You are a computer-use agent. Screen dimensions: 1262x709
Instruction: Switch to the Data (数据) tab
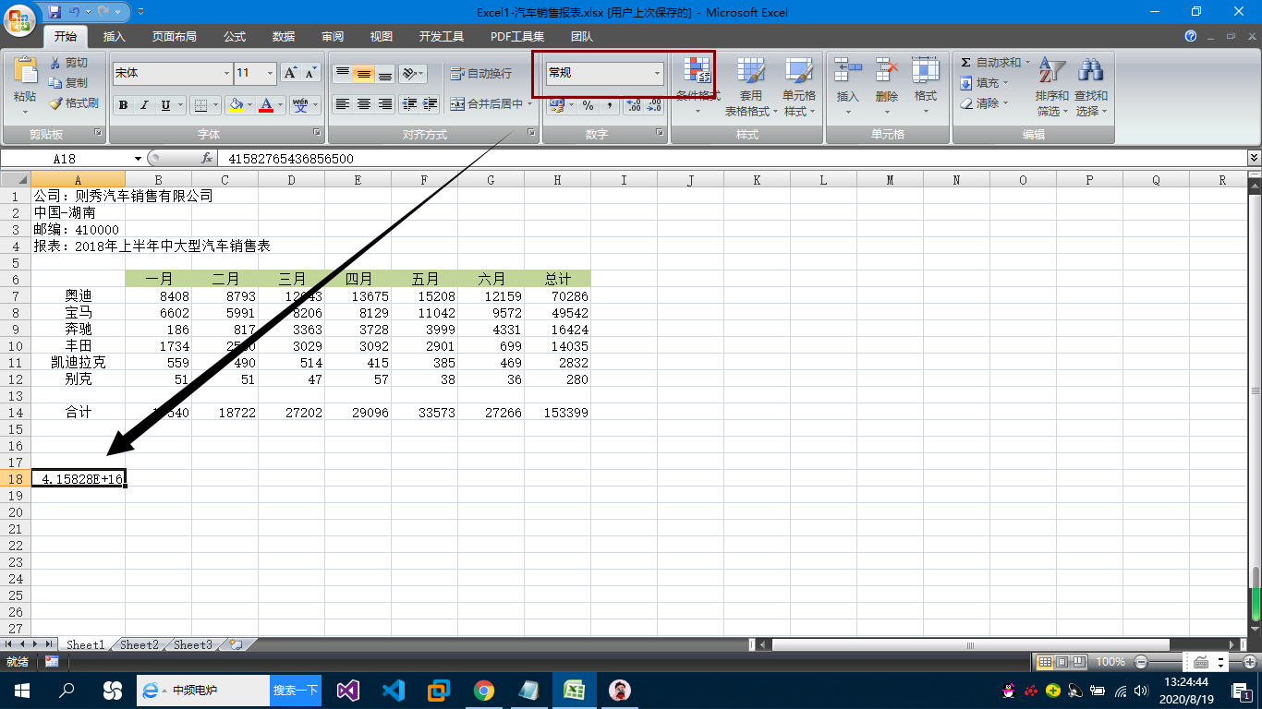[284, 37]
